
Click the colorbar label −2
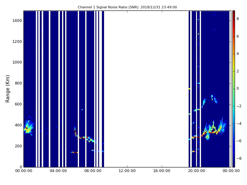point(239,106)
